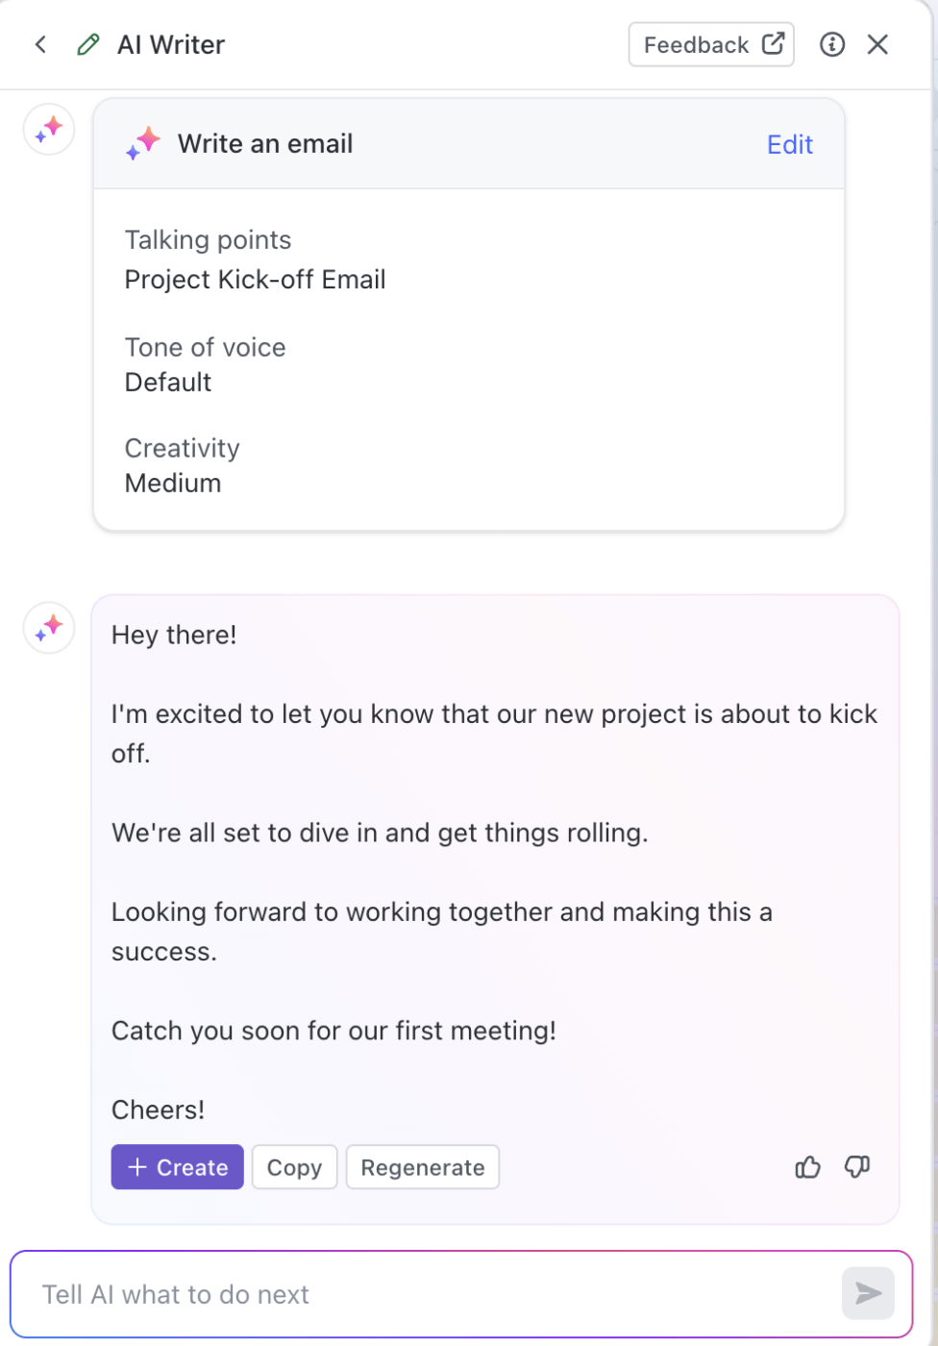Close the AI Writer panel
The height and width of the screenshot is (1346, 938).
[x=877, y=44]
